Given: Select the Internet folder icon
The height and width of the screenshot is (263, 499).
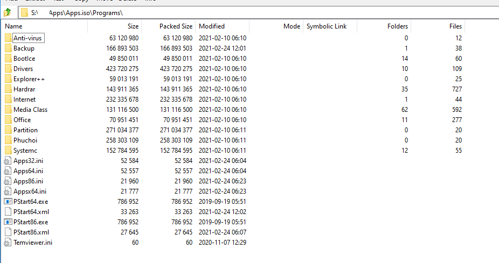Looking at the screenshot, I should 8,99.
